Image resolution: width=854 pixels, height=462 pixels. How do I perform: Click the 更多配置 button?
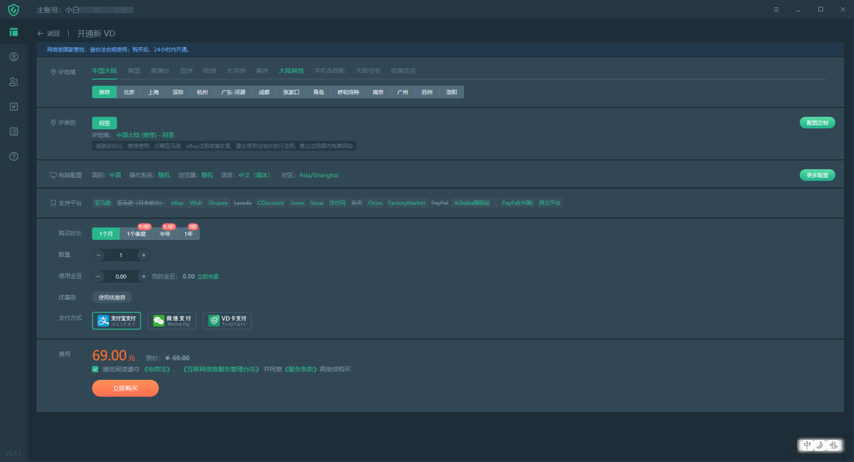(x=817, y=175)
